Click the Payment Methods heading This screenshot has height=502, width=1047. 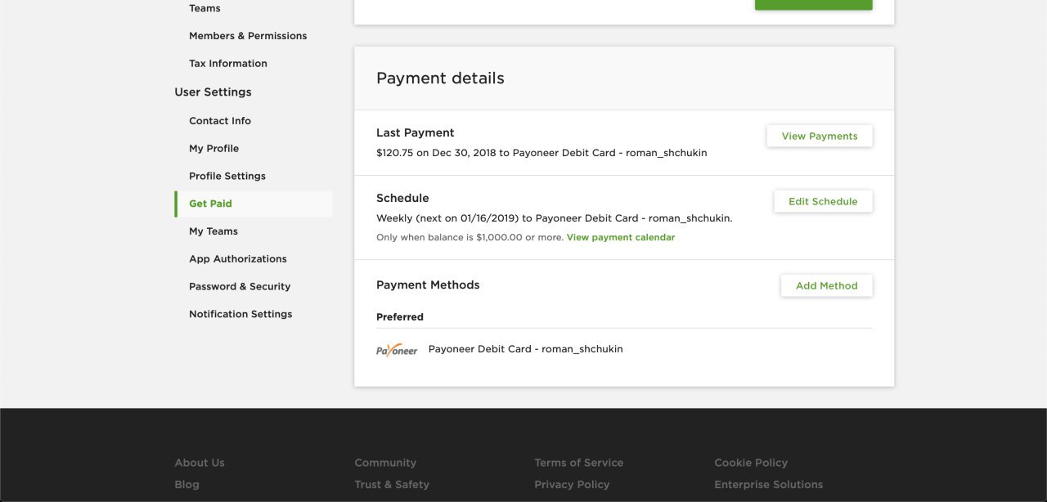[428, 285]
